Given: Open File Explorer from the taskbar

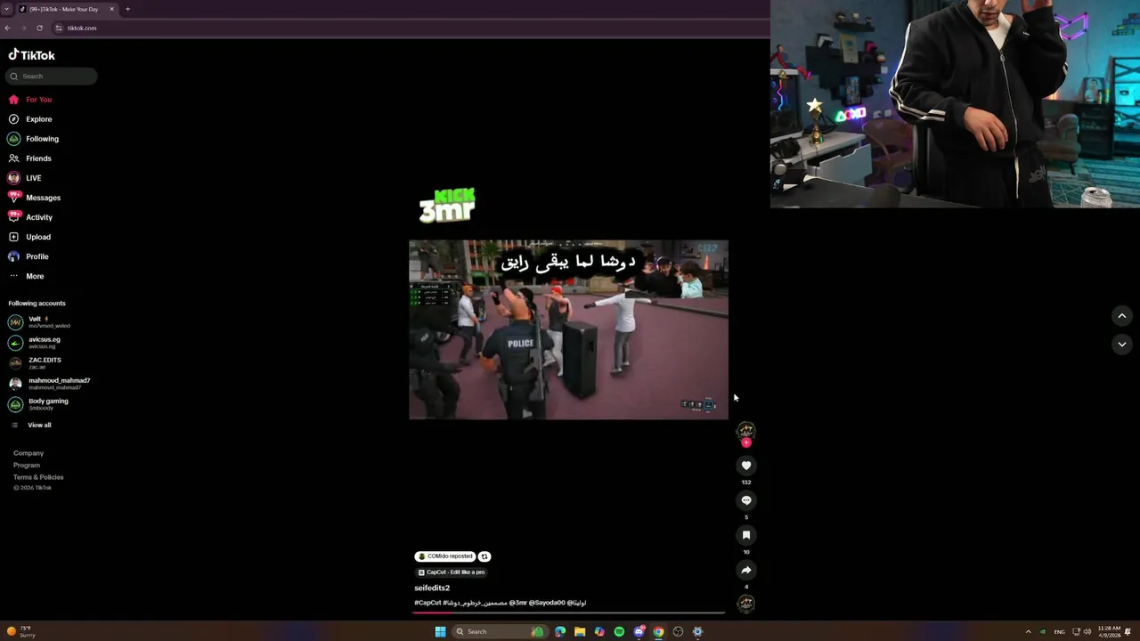Looking at the screenshot, I should click(x=580, y=632).
